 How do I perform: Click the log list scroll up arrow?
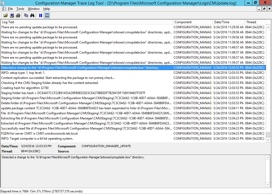point(268,27)
